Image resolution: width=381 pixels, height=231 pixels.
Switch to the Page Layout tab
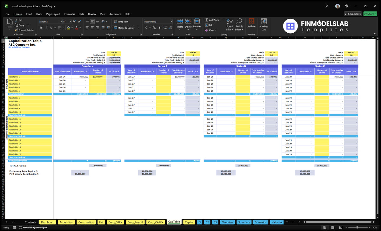[53, 14]
